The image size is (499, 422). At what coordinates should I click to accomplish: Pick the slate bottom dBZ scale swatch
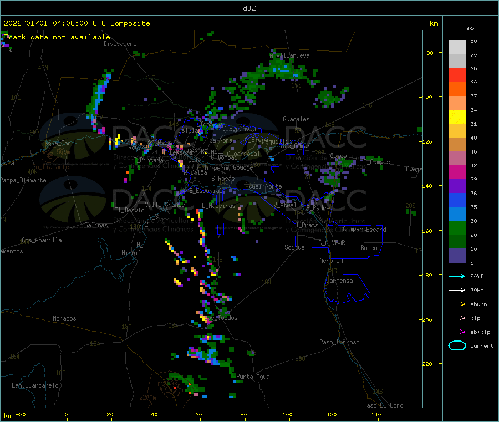pos(457,256)
